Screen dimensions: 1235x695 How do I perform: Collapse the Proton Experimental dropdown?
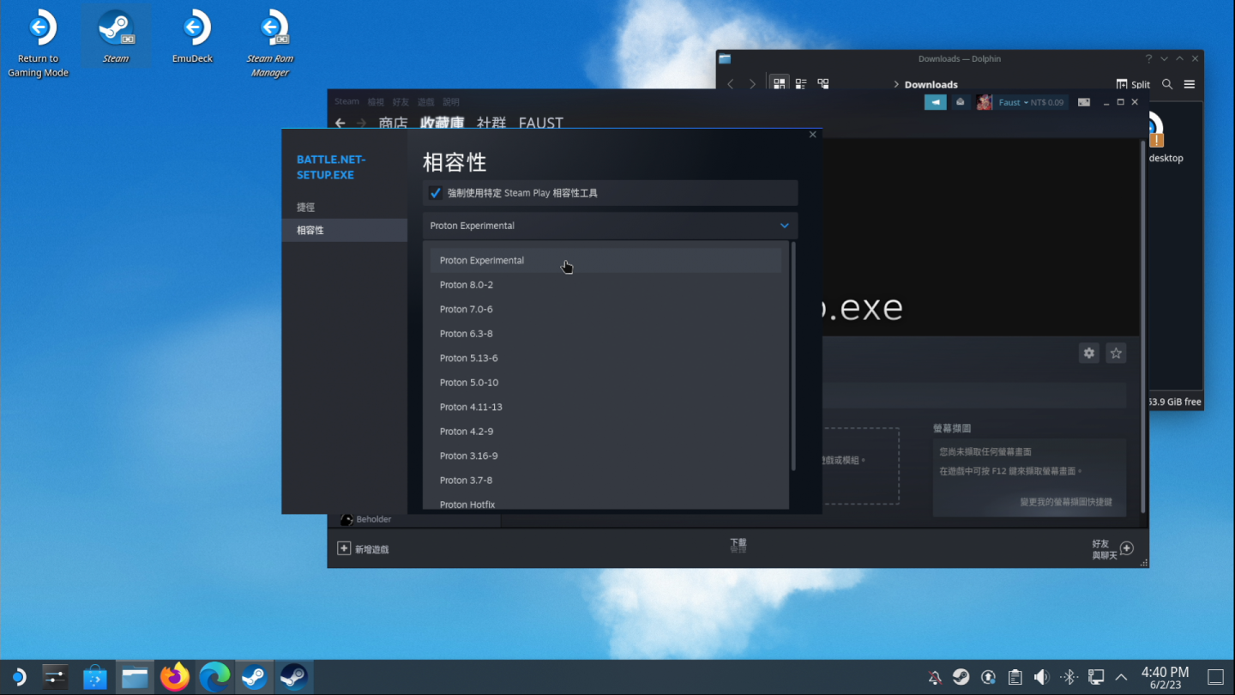pos(611,226)
